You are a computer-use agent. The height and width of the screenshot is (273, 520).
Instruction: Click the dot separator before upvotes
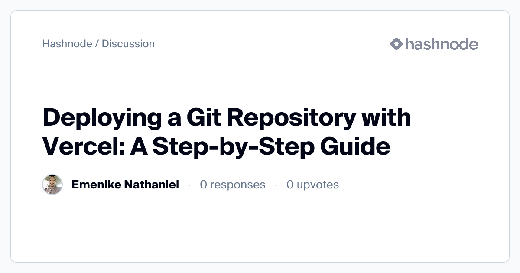point(276,185)
